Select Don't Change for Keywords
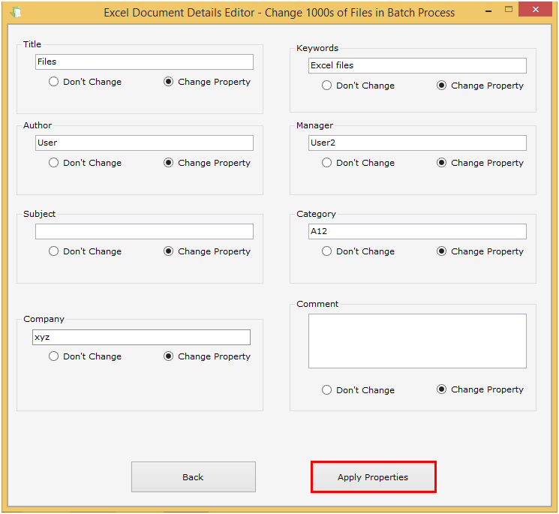Image resolution: width=559 pixels, height=514 pixels. coord(359,86)
